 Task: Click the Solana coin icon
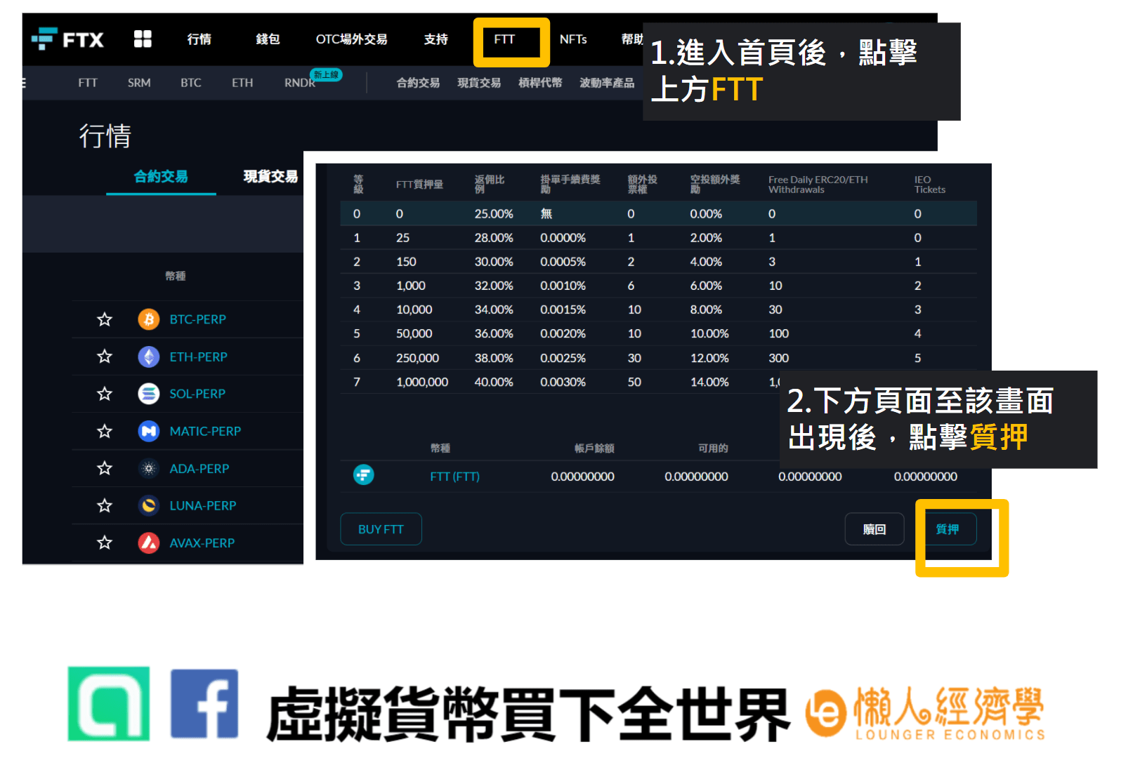tap(148, 394)
